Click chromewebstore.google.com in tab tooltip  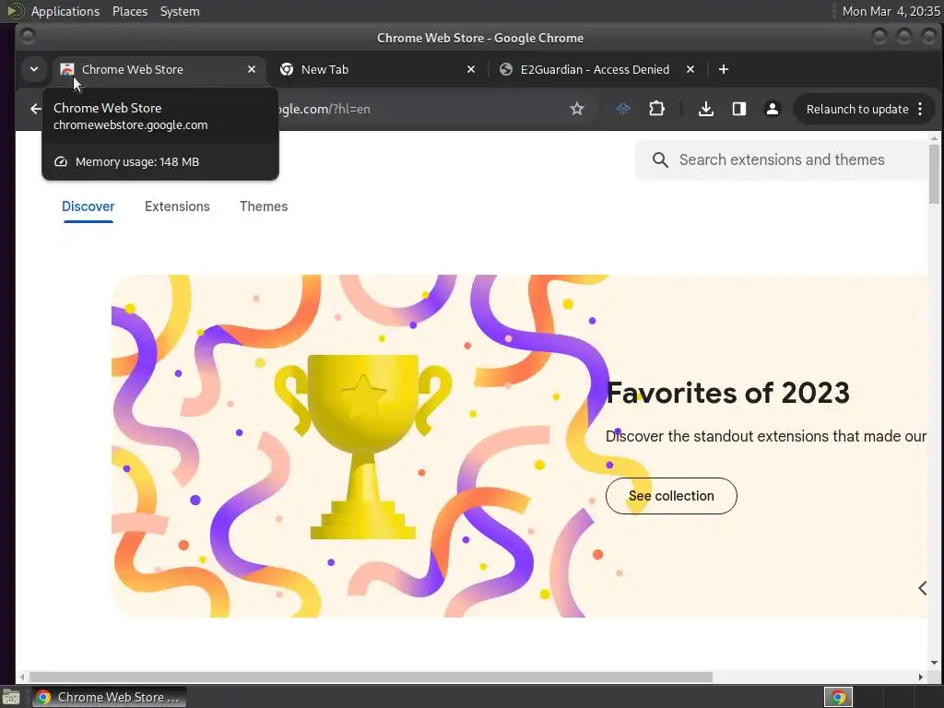pyautogui.click(x=130, y=125)
